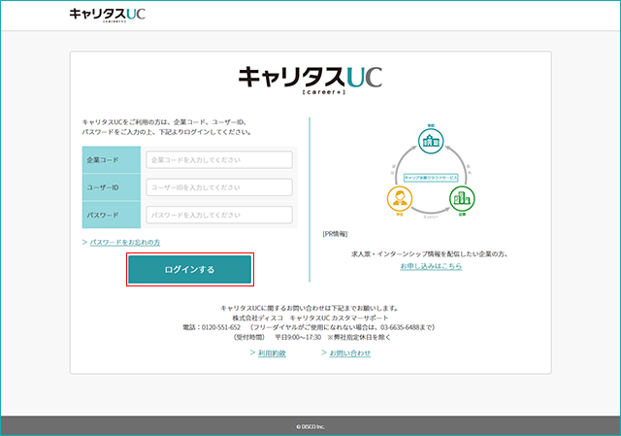This screenshot has height=436, width=621.
Task: Click the 企業コード field label
Action: [103, 160]
